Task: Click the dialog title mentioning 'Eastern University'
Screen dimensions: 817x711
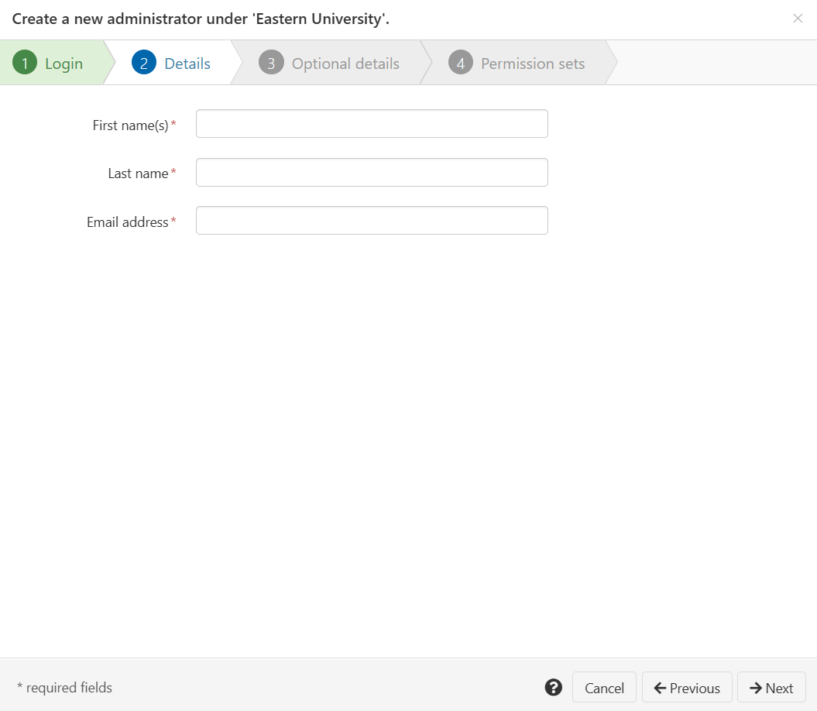Action: [201, 19]
